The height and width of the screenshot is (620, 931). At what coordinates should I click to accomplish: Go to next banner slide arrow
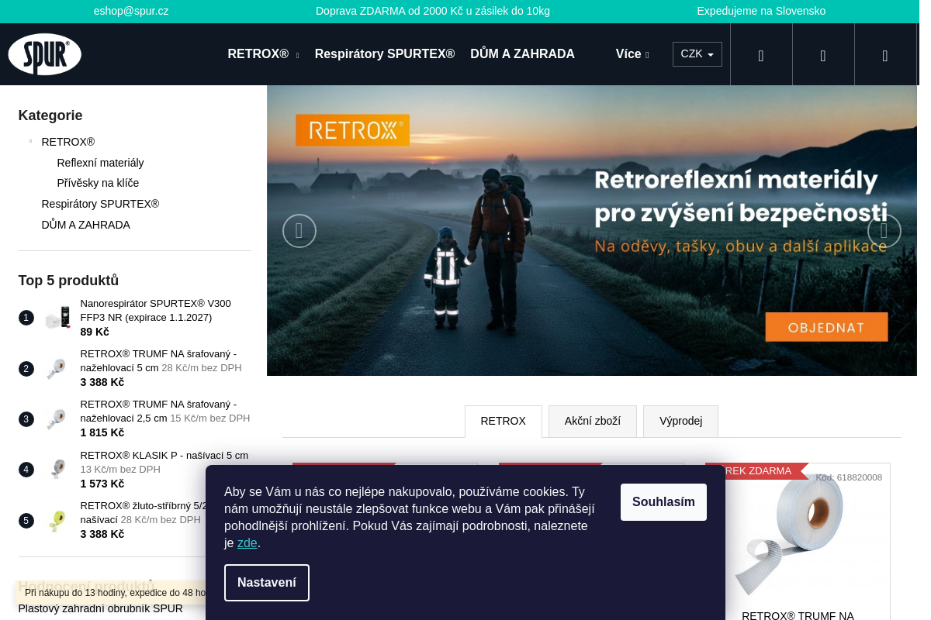pyautogui.click(x=884, y=231)
